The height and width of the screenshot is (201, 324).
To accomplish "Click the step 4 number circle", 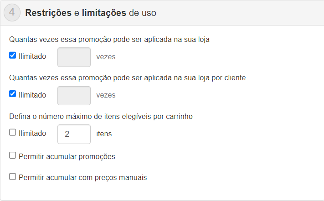I will (x=12, y=13).
